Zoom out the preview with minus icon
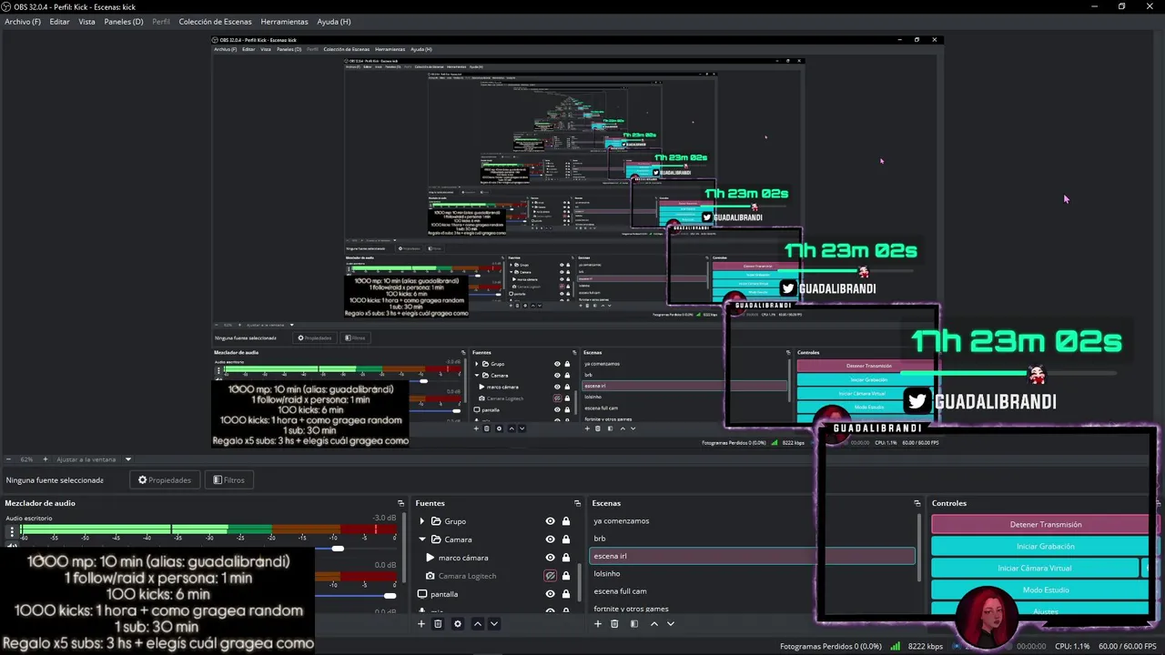The height and width of the screenshot is (655, 1165). click(8, 459)
